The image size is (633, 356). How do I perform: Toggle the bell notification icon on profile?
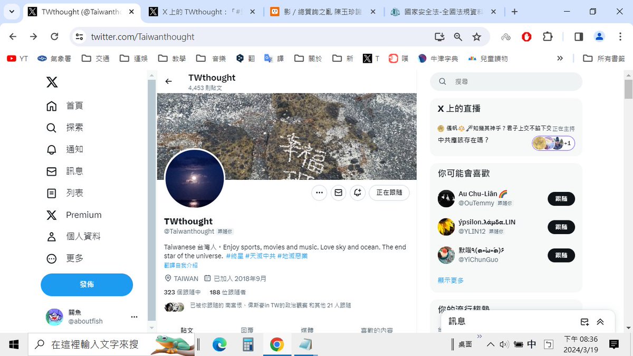pyautogui.click(x=358, y=193)
